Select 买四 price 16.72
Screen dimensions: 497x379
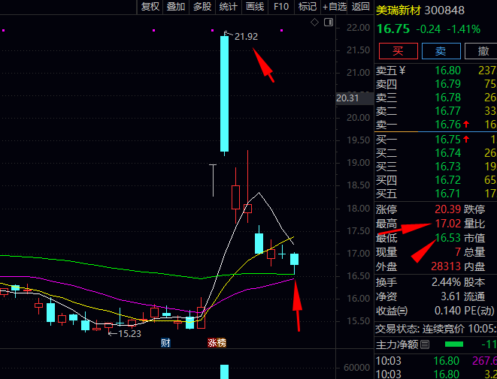(x=448, y=180)
